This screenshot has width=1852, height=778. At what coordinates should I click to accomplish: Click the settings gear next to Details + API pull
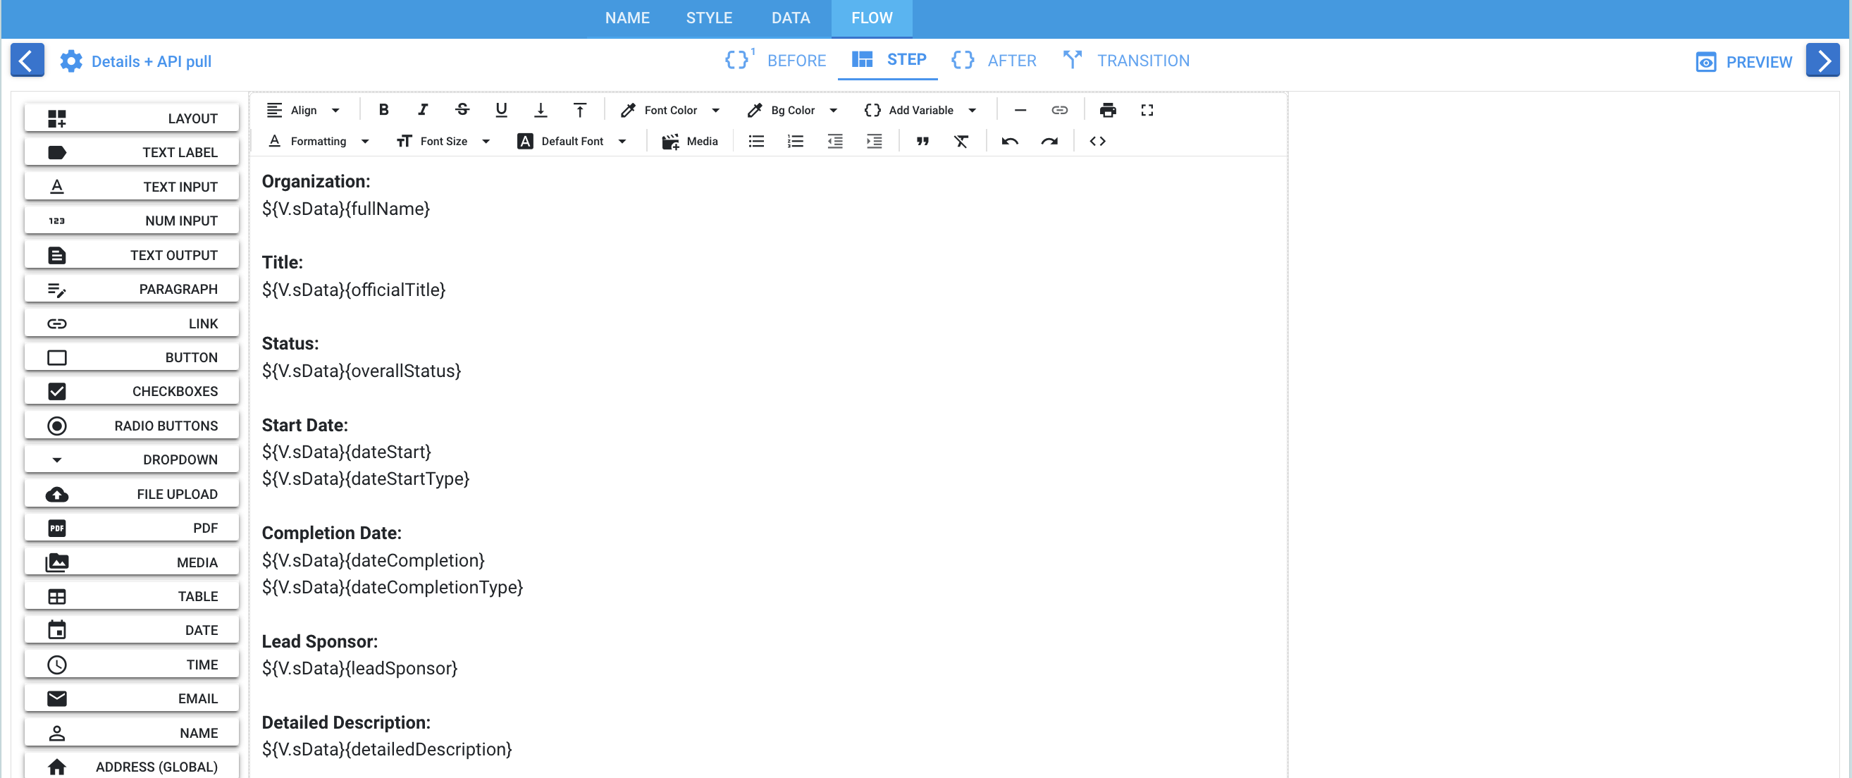point(70,61)
